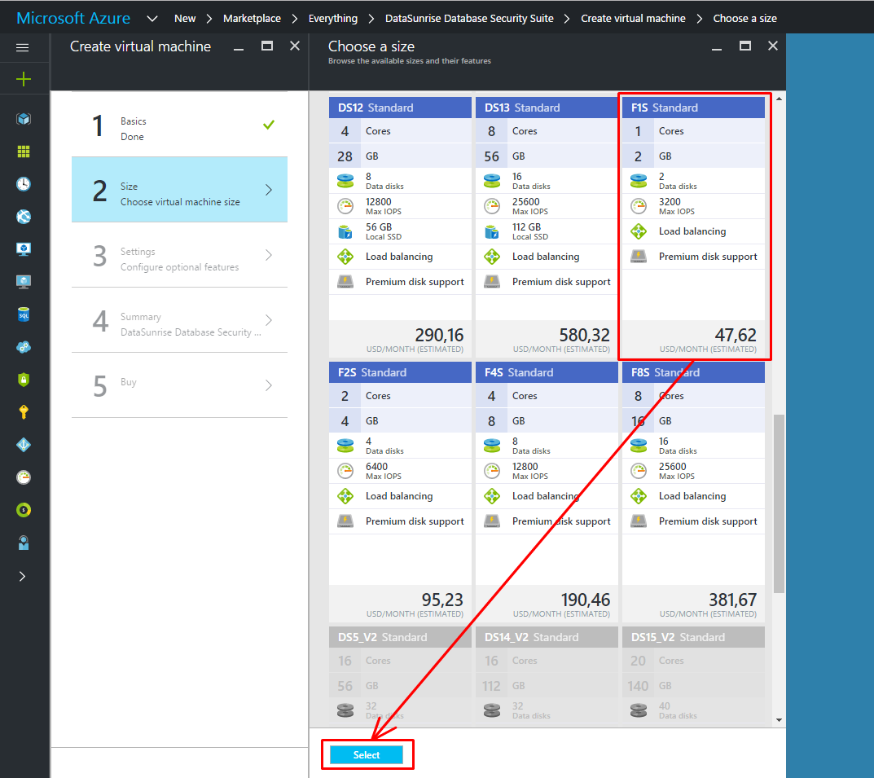Open Virtual machines (classic) monitor icon

tap(24, 249)
